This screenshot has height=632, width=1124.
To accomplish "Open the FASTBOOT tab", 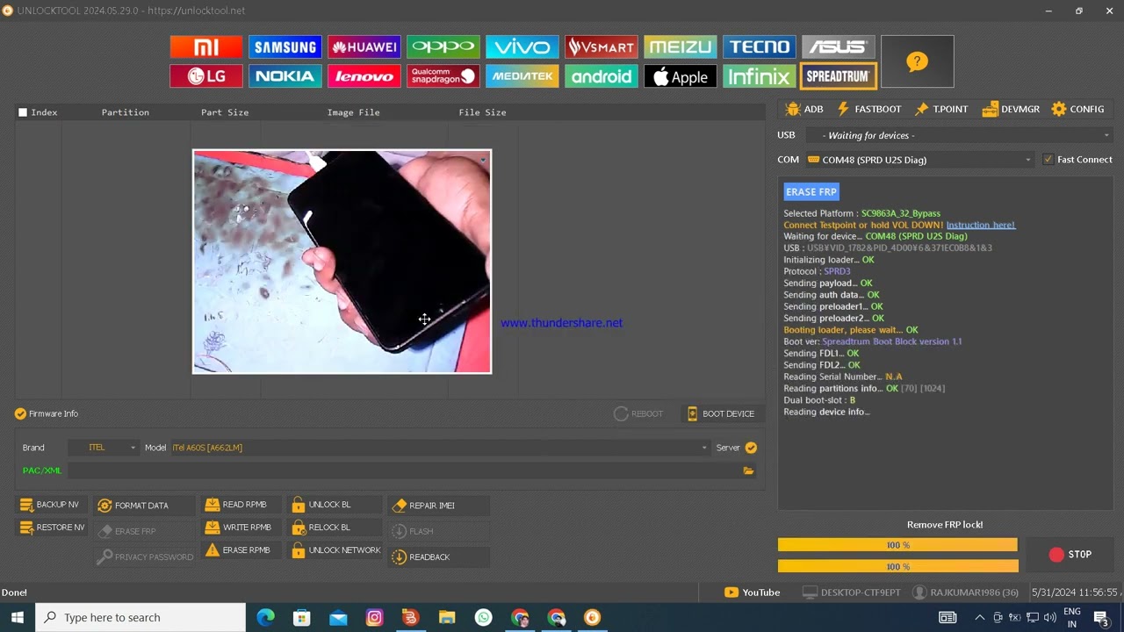I will [x=868, y=109].
